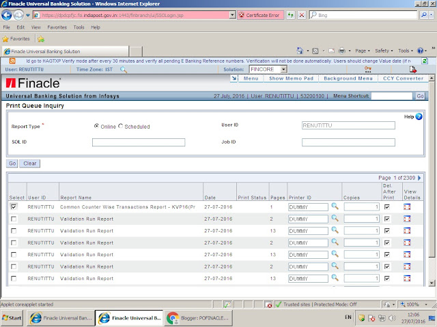The image size is (437, 327).
Task: Click the page vertical scrollbar thumb
Action: [x=432, y=169]
